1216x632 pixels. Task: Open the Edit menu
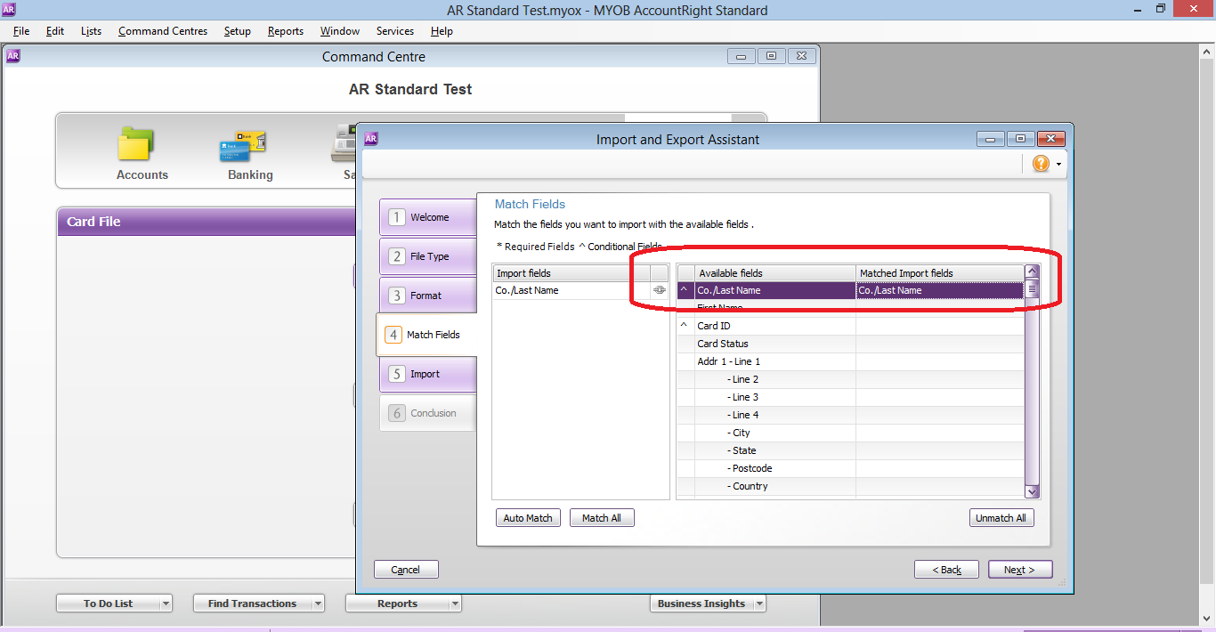pyautogui.click(x=55, y=31)
